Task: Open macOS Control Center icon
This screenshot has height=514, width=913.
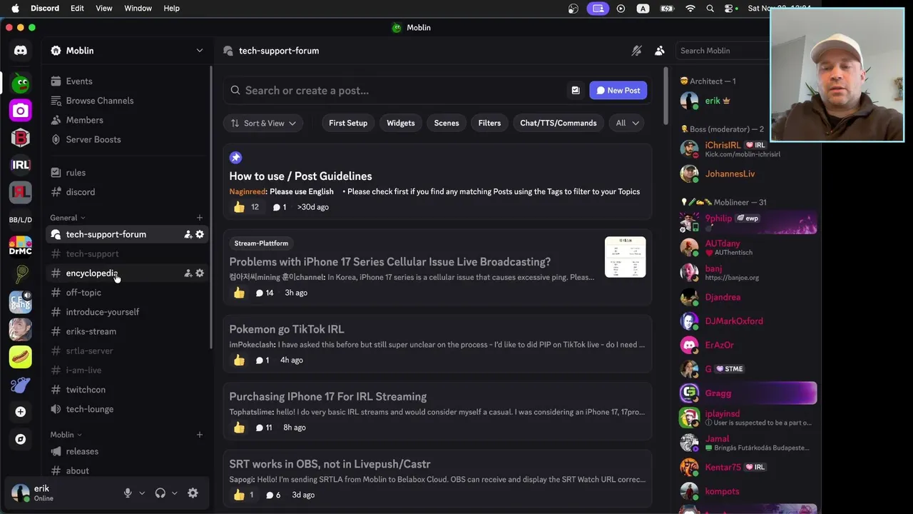Action: tap(730, 9)
